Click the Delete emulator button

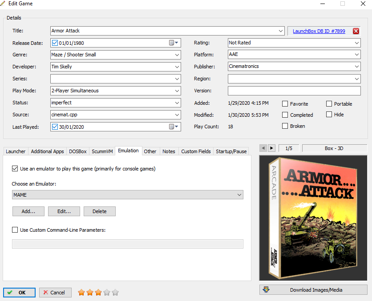(99, 211)
